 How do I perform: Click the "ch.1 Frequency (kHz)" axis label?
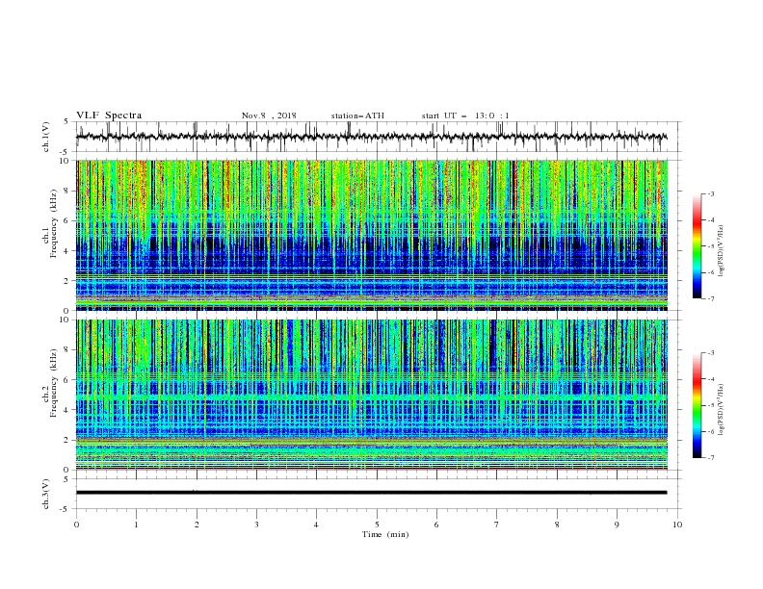click(50, 223)
